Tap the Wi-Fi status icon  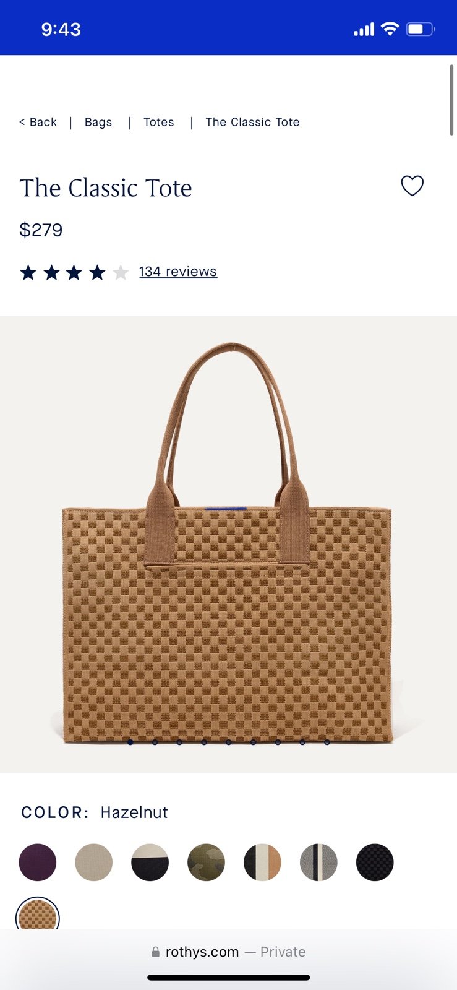(x=390, y=28)
